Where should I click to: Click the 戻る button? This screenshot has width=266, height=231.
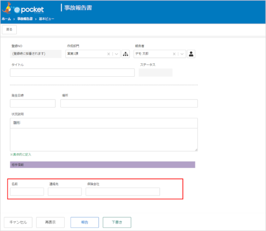(9, 30)
